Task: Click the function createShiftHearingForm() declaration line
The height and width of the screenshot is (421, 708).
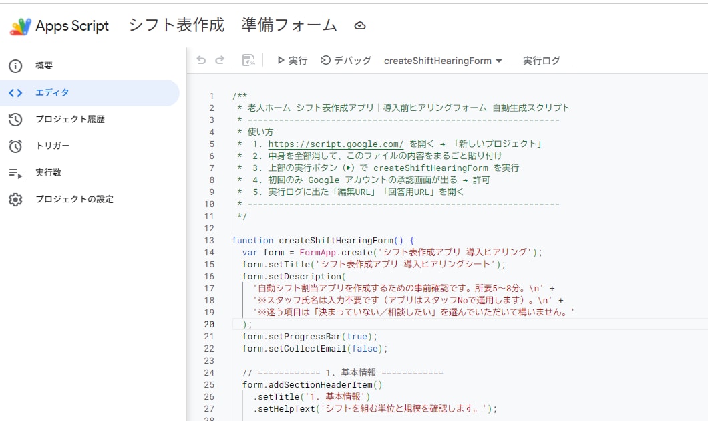Action: pos(323,241)
